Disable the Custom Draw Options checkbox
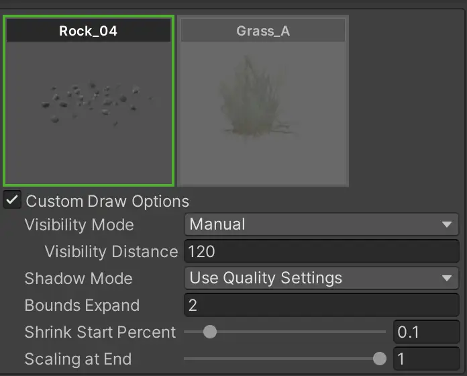467x376 pixels. (12, 201)
